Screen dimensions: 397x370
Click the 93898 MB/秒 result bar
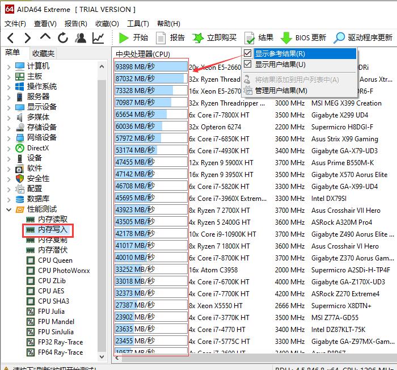pos(150,66)
